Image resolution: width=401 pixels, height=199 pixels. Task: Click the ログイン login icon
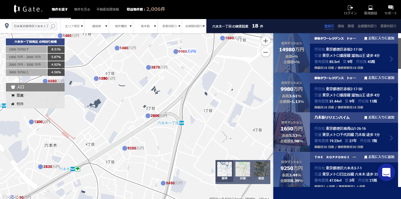(350, 8)
